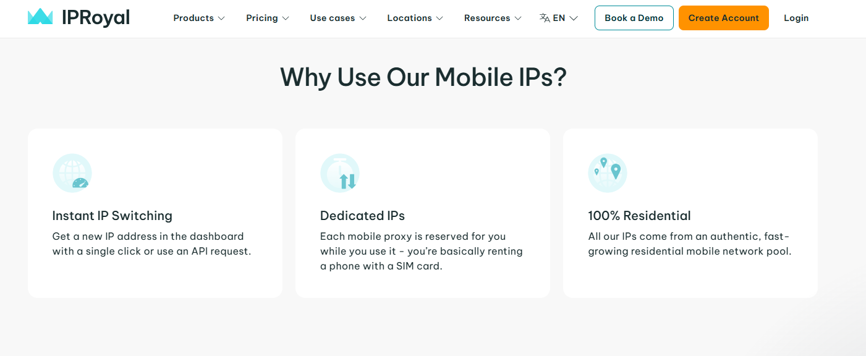The image size is (866, 356).
Task: Click the IPRoyal crown logo icon
Action: pyautogui.click(x=40, y=17)
